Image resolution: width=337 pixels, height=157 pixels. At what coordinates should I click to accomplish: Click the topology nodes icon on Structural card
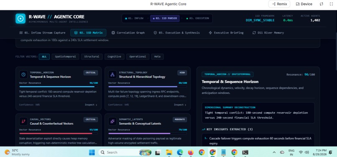click(x=112, y=75)
